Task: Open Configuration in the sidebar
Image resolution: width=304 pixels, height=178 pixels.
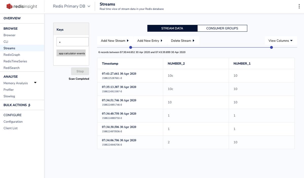Action: (13, 122)
